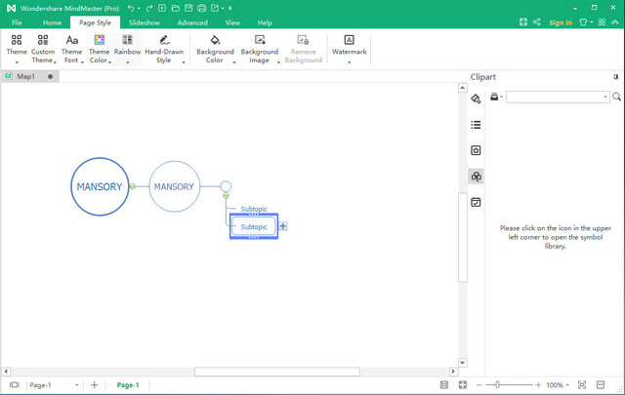The height and width of the screenshot is (395, 625).
Task: Open the Format panel paint icon
Action: (476, 99)
